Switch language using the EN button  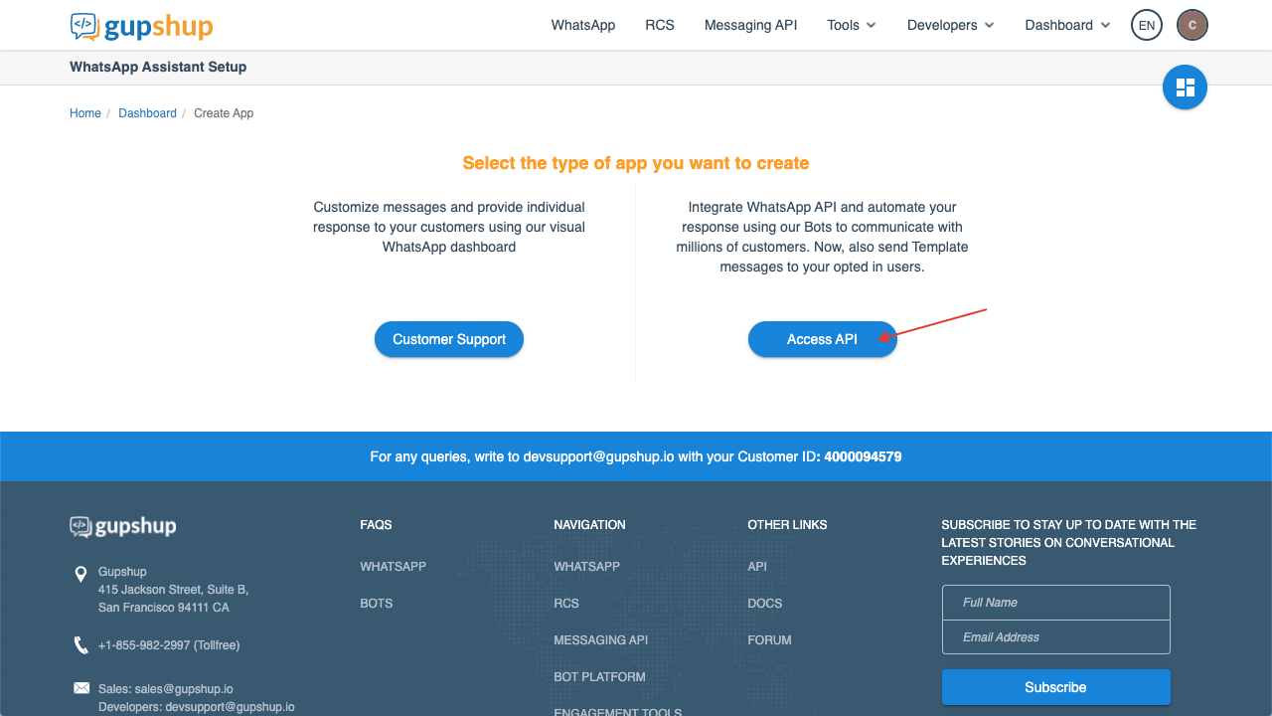coord(1147,25)
